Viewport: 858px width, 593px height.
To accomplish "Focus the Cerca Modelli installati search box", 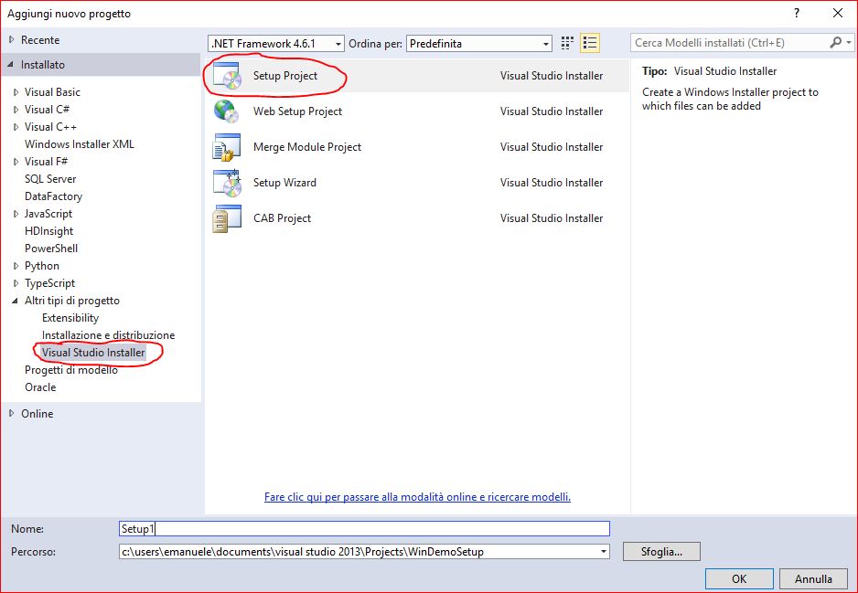I will coord(731,43).
